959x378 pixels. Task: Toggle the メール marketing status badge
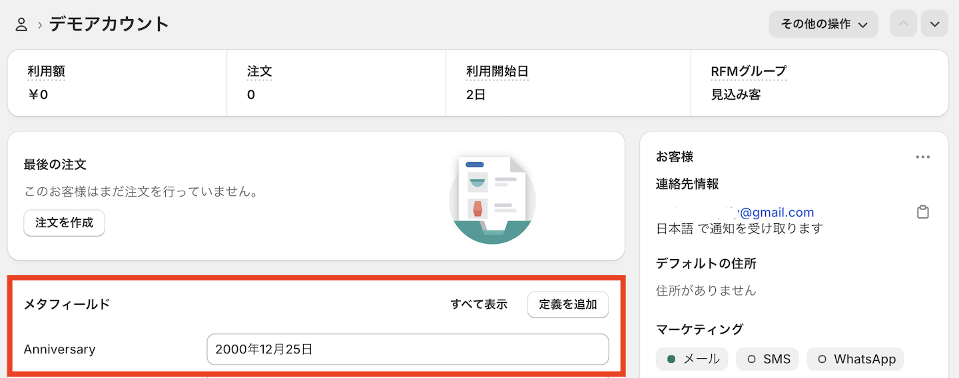tap(692, 359)
